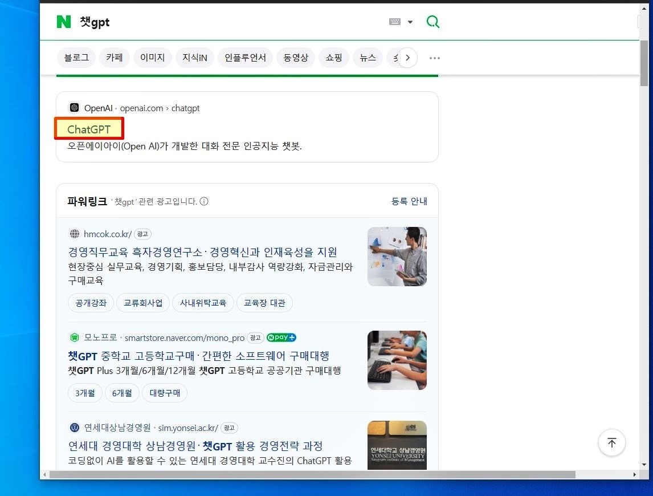
Task: Click the globe icon next to hmcok.co.kr
Action: click(75, 234)
